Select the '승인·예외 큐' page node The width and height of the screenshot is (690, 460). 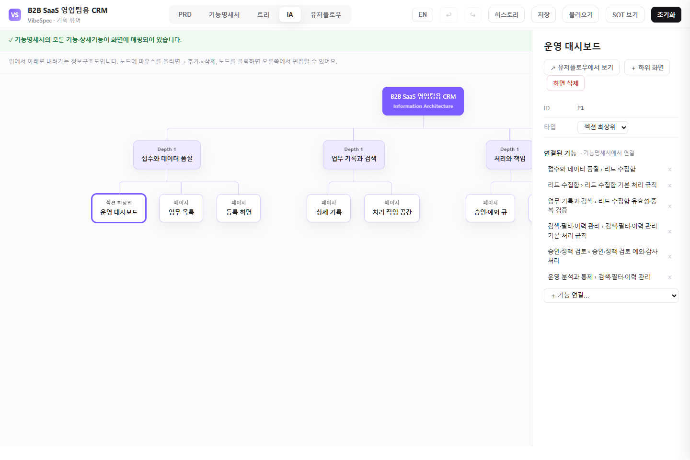(x=490, y=208)
